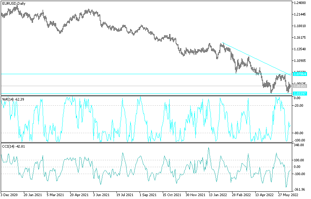Click the 28 Feb 2022 date label
The height and width of the screenshot is (199, 311).
point(241,195)
